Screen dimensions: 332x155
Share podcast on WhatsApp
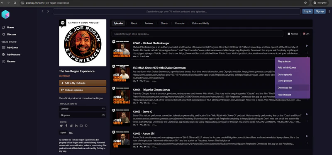point(86,126)
